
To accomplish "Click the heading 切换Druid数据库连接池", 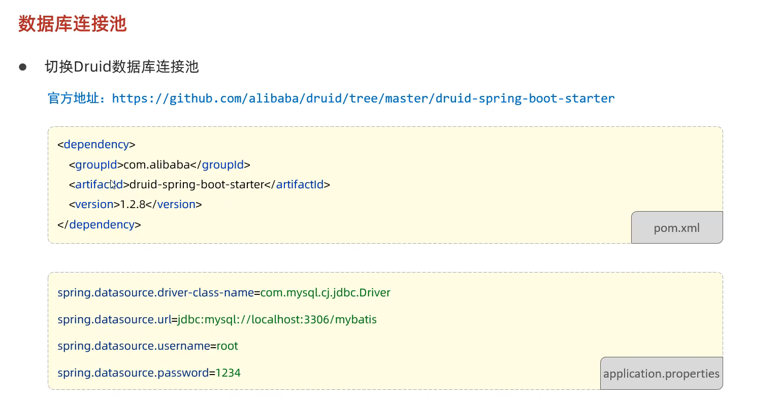I will click(121, 67).
